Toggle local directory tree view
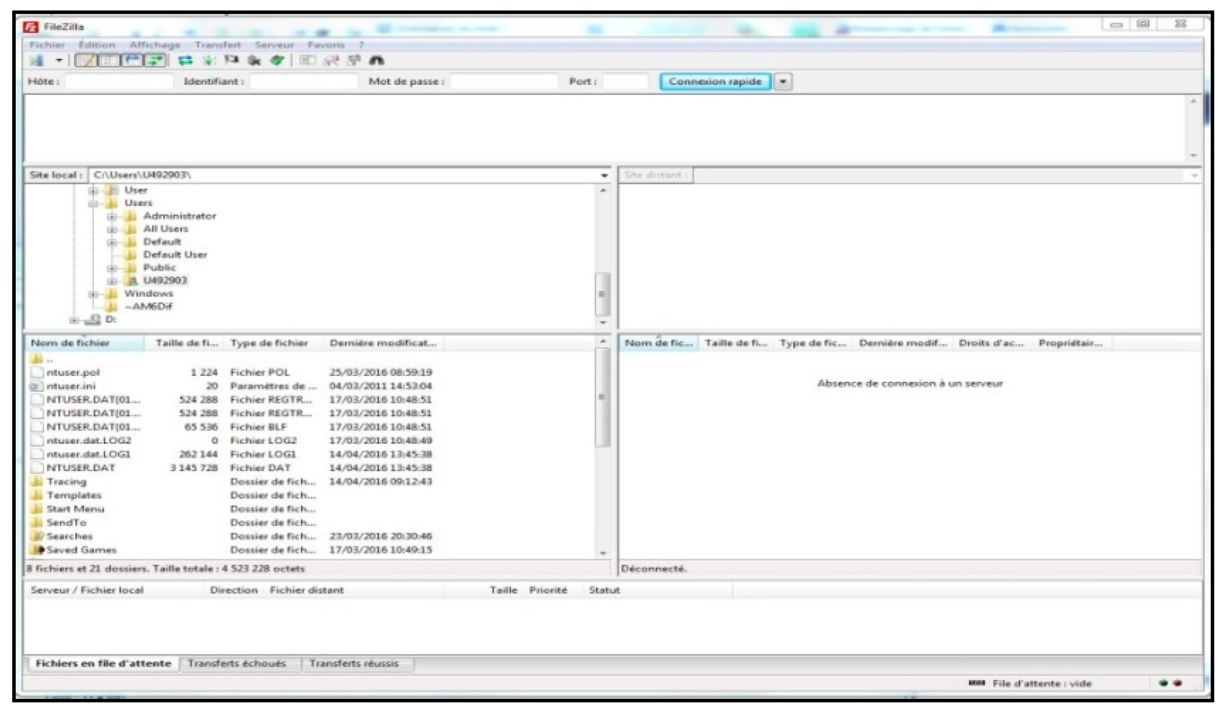The width and height of the screenshot is (1226, 715). [109, 61]
